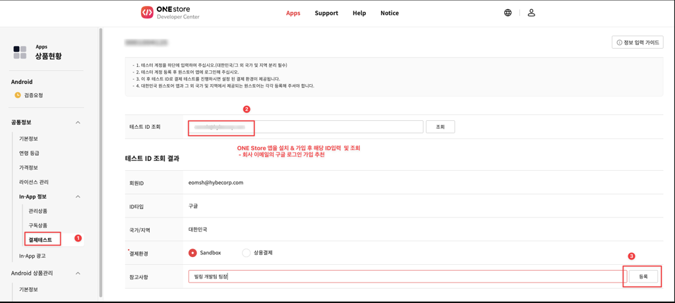Click the 참고사항 text field
The width and height of the screenshot is (675, 303).
(x=405, y=277)
